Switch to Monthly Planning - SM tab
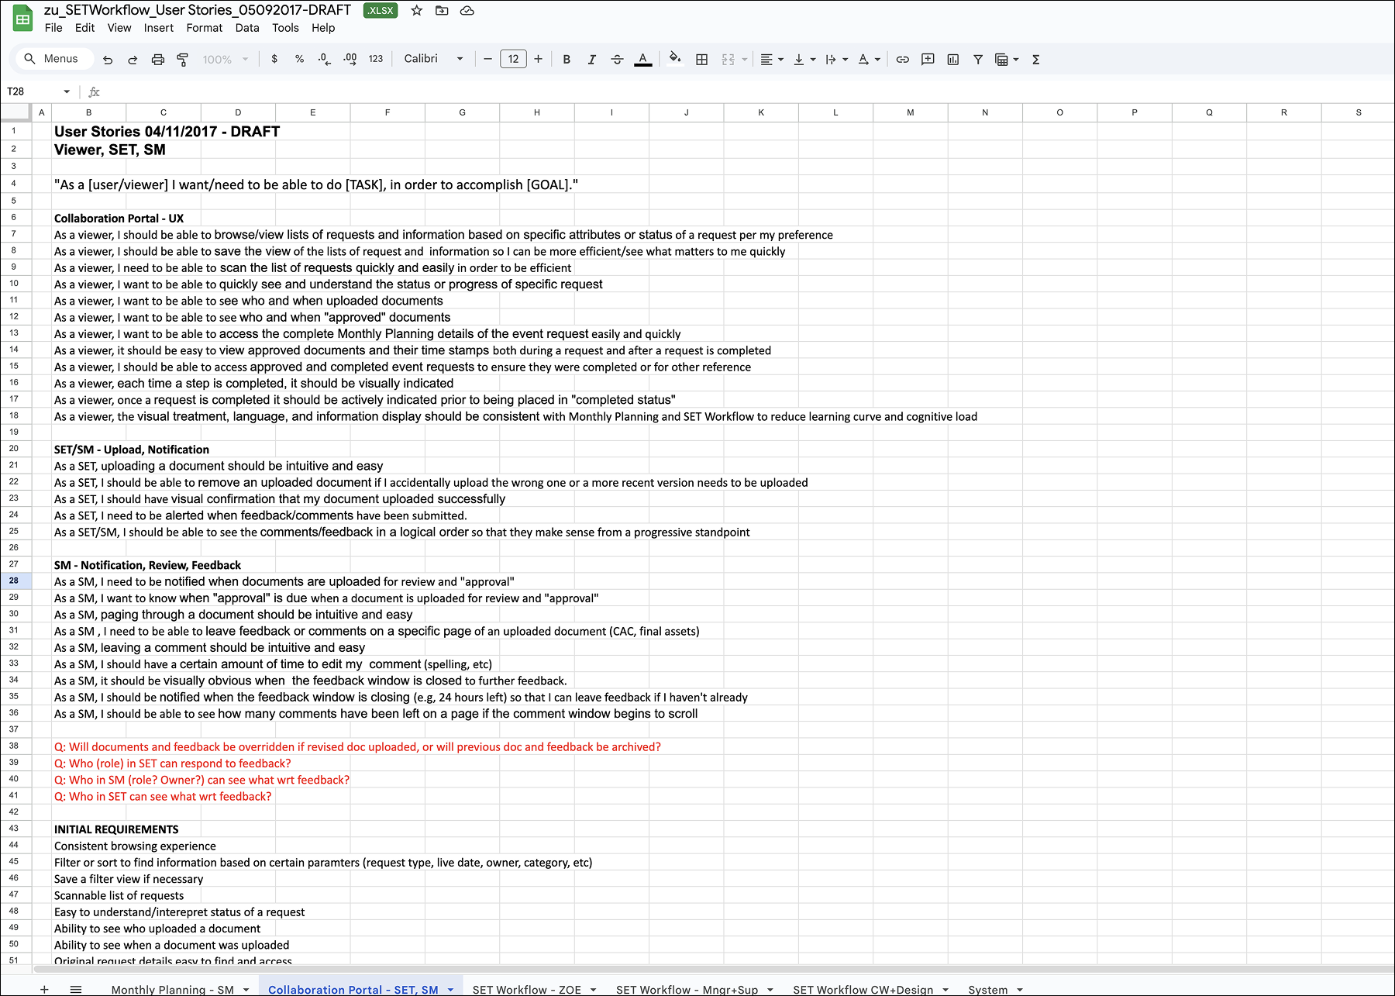Image resolution: width=1395 pixels, height=996 pixels. coord(173,990)
